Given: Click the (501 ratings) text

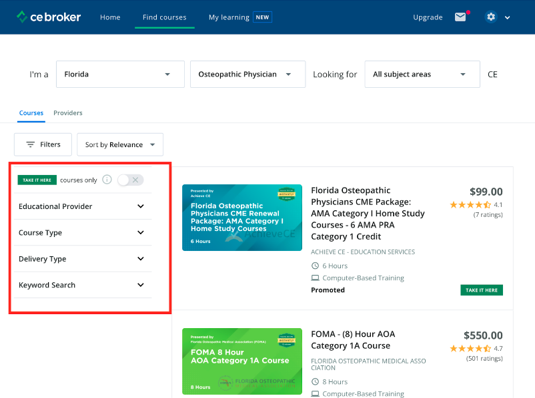Looking at the screenshot, I should [484, 359].
